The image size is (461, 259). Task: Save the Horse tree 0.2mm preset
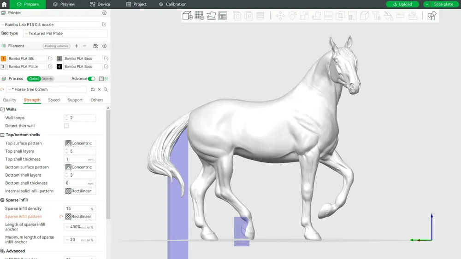(93, 89)
